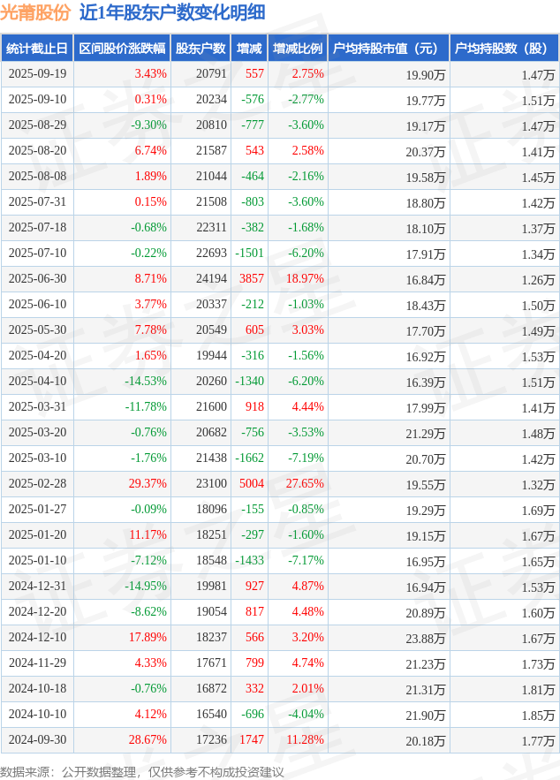Select the 统计截止日 column header
This screenshot has height=780, width=560.
(37, 49)
